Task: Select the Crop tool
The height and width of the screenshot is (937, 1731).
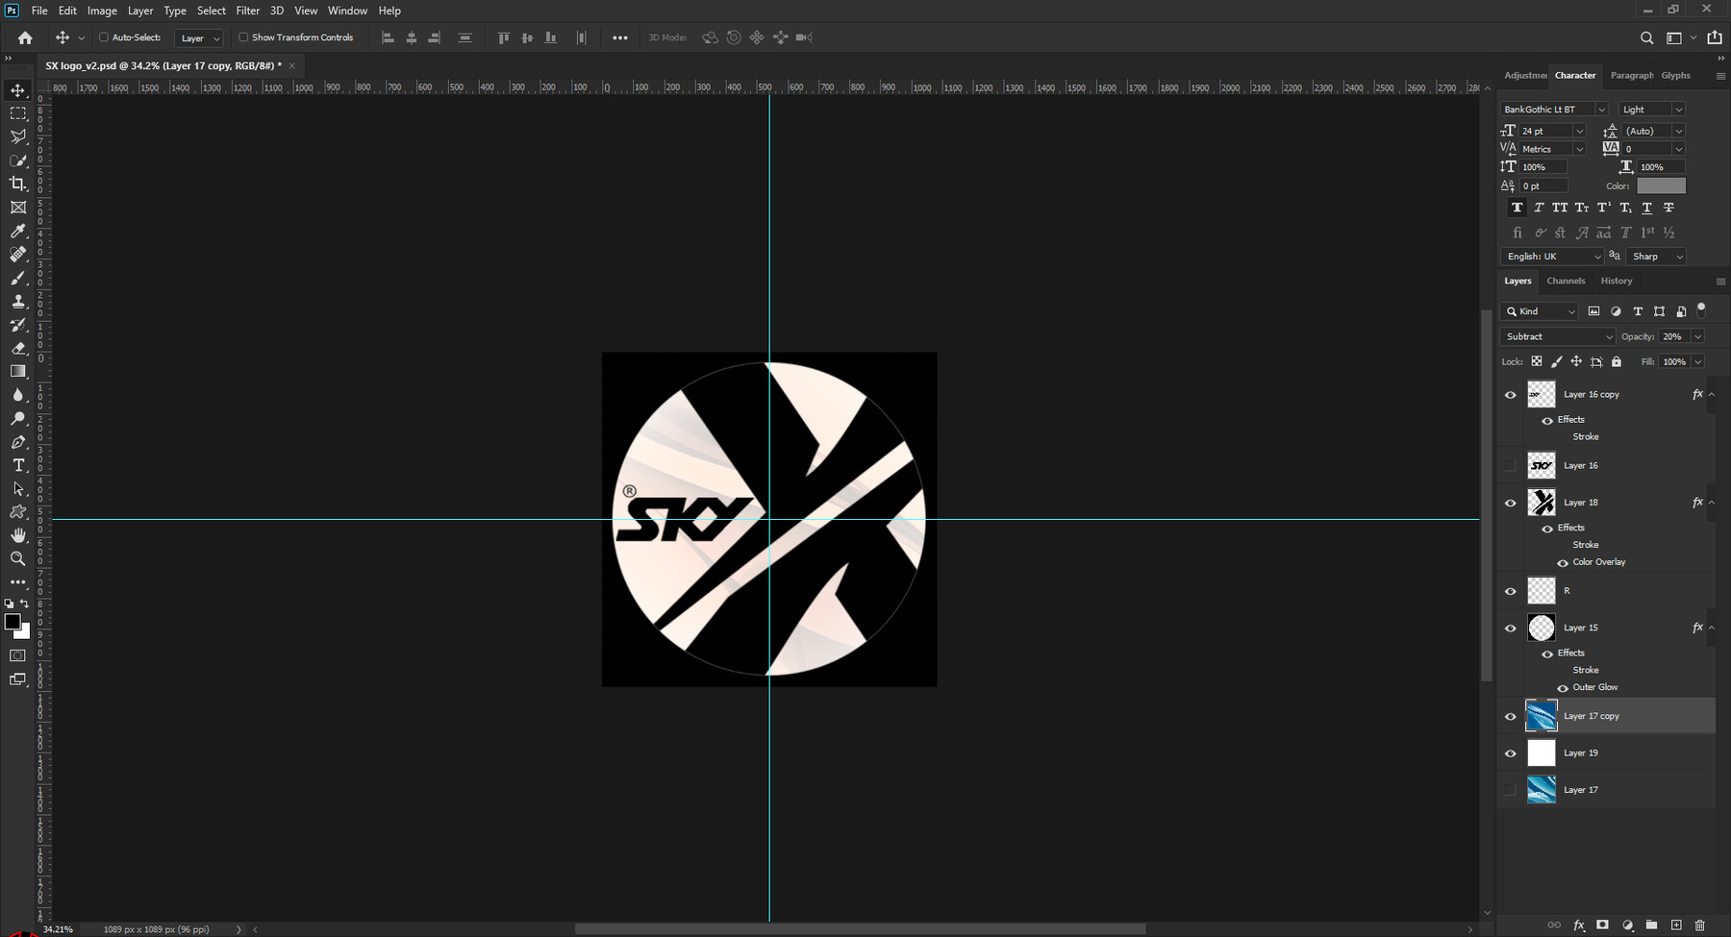Action: coord(17,184)
